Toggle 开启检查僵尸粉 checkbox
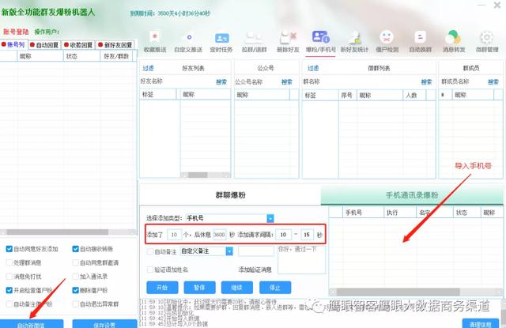Image resolution: width=506 pixels, height=328 pixels. click(x=9, y=290)
